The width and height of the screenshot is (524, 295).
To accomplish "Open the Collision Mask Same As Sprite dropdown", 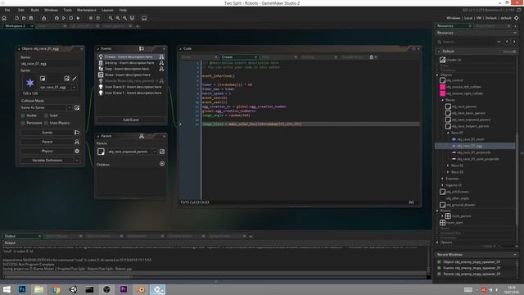I will tap(69, 107).
